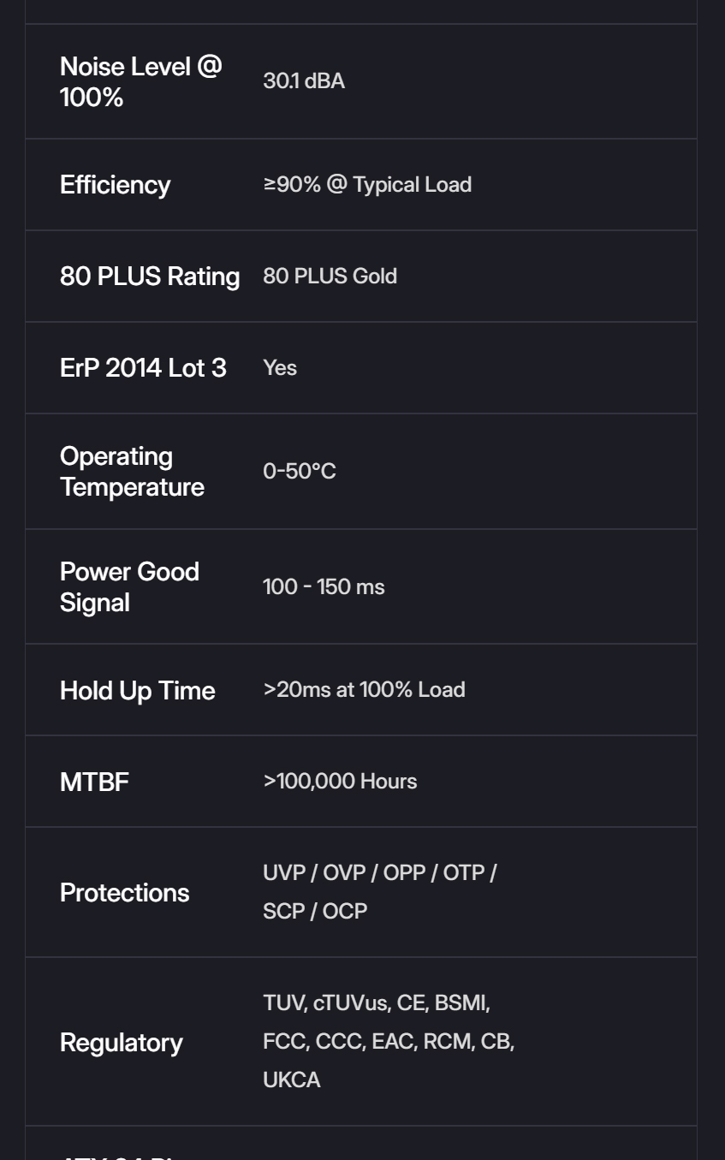
Task: Select the Yes value for ErP
Action: pos(280,368)
